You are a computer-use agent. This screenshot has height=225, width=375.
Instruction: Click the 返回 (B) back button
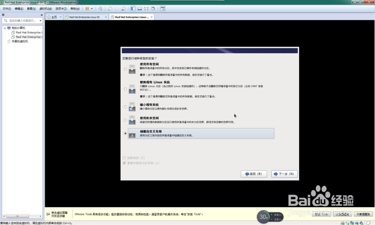tap(254, 174)
